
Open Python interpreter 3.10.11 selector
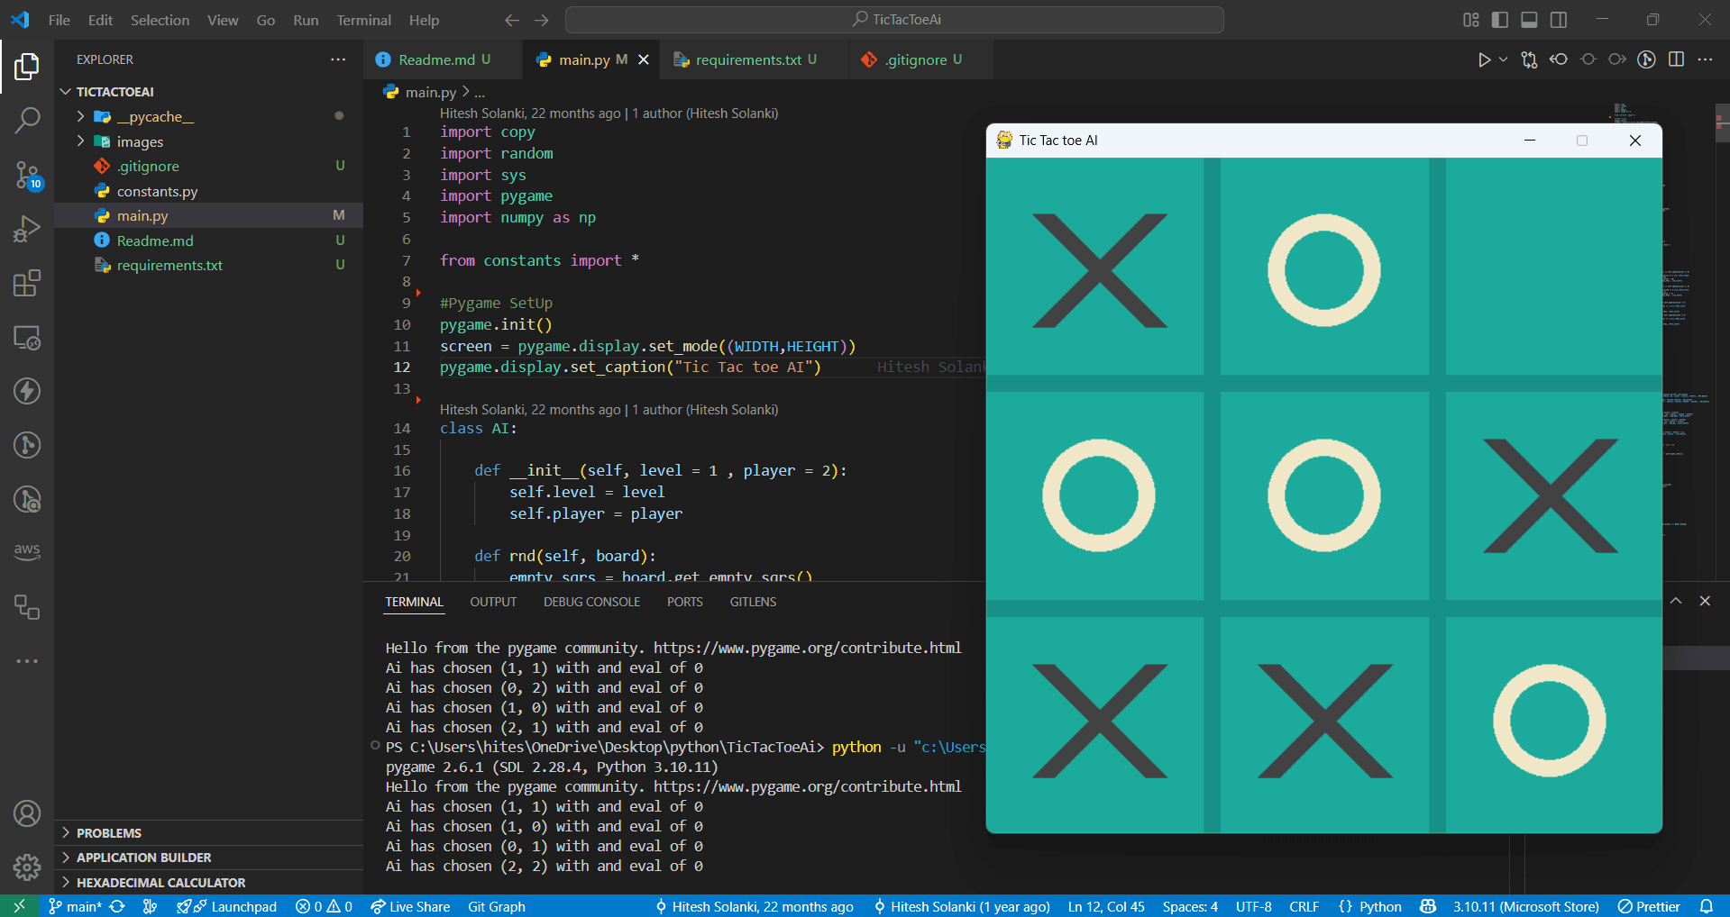1525,906
